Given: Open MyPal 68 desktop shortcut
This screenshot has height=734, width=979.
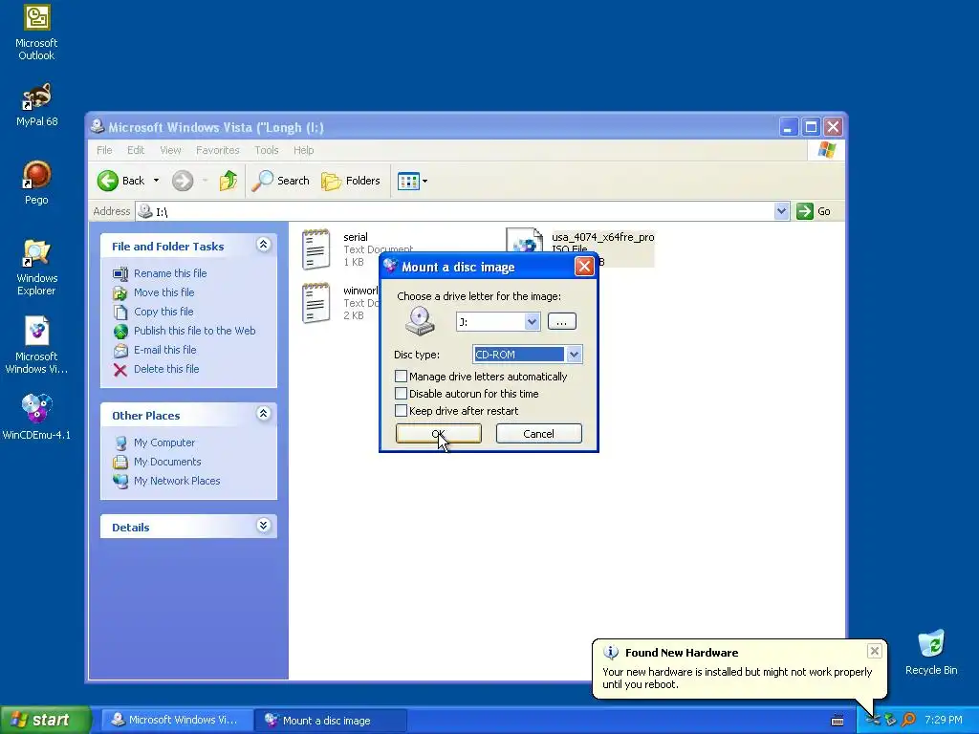Looking at the screenshot, I should click(36, 104).
